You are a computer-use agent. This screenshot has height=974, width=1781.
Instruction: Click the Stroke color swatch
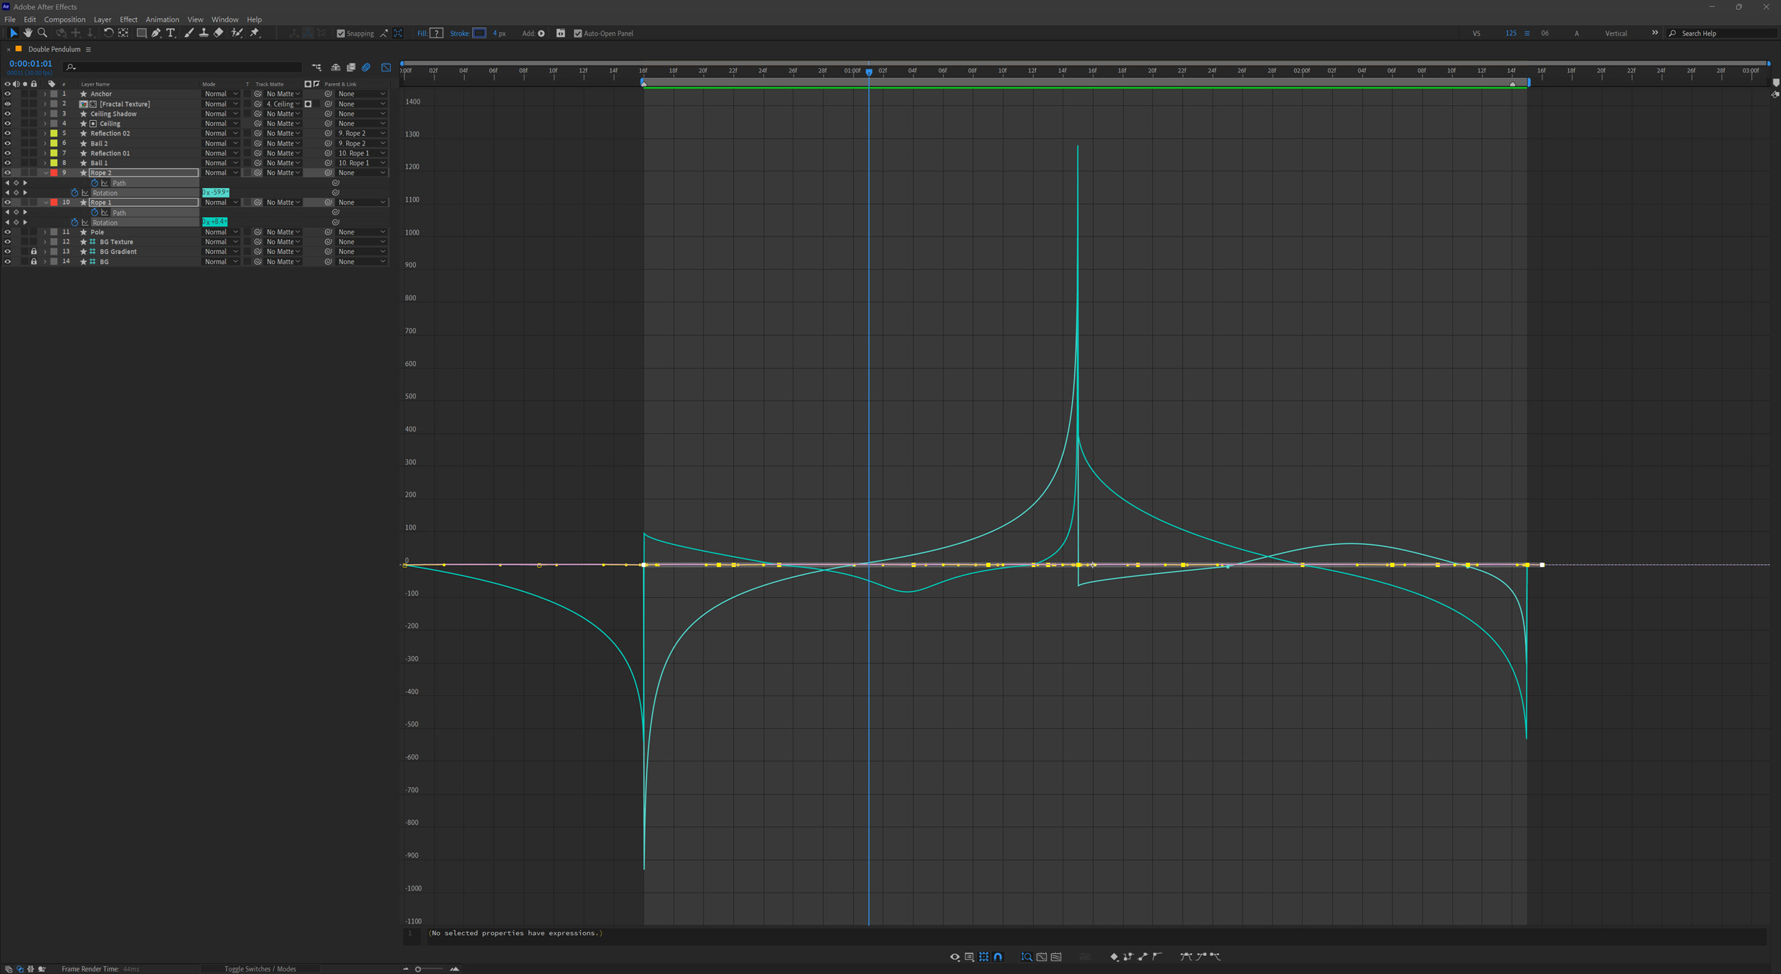[479, 33]
